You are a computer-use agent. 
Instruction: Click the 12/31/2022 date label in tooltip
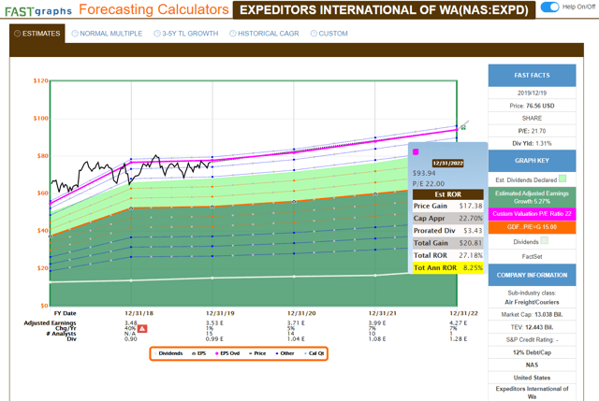447,164
